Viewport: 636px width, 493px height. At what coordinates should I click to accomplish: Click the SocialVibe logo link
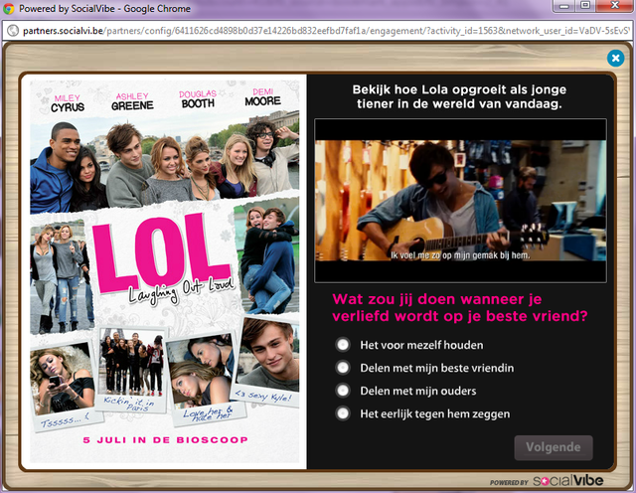tap(567, 481)
